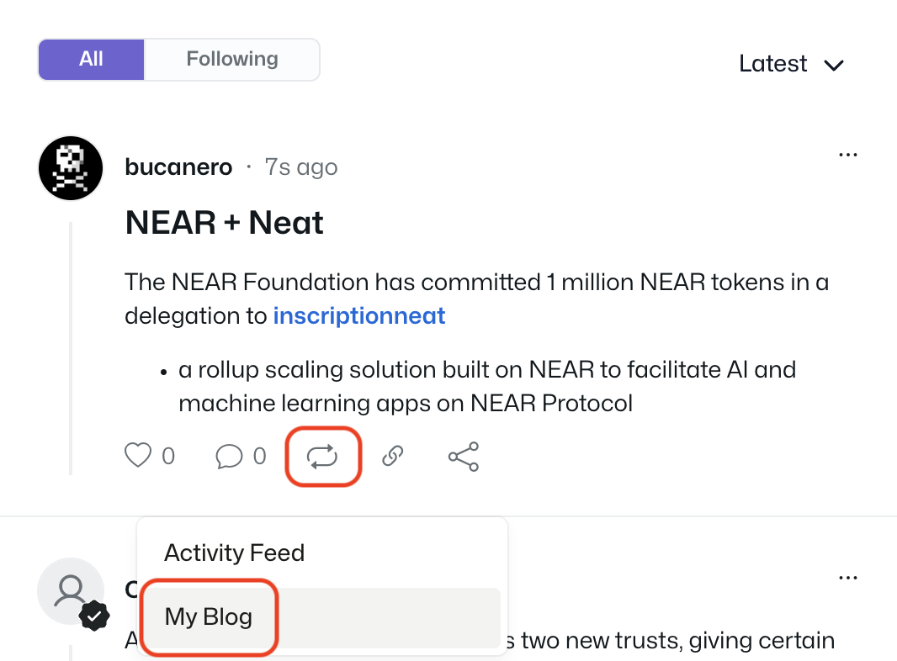The height and width of the screenshot is (661, 897).
Task: Open the NEAR + Neat post title
Action: point(224,223)
